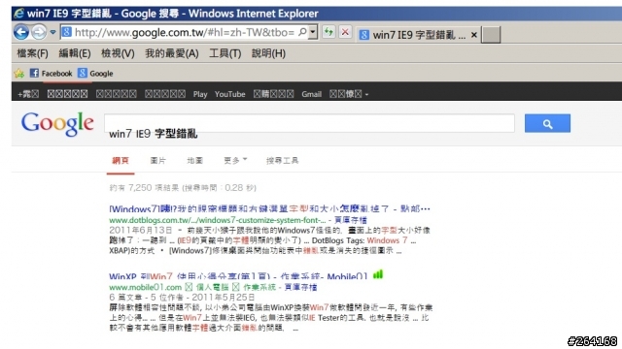Click the www.mobile01.com result URL
The width and height of the screenshot is (622, 349).
coord(145,287)
